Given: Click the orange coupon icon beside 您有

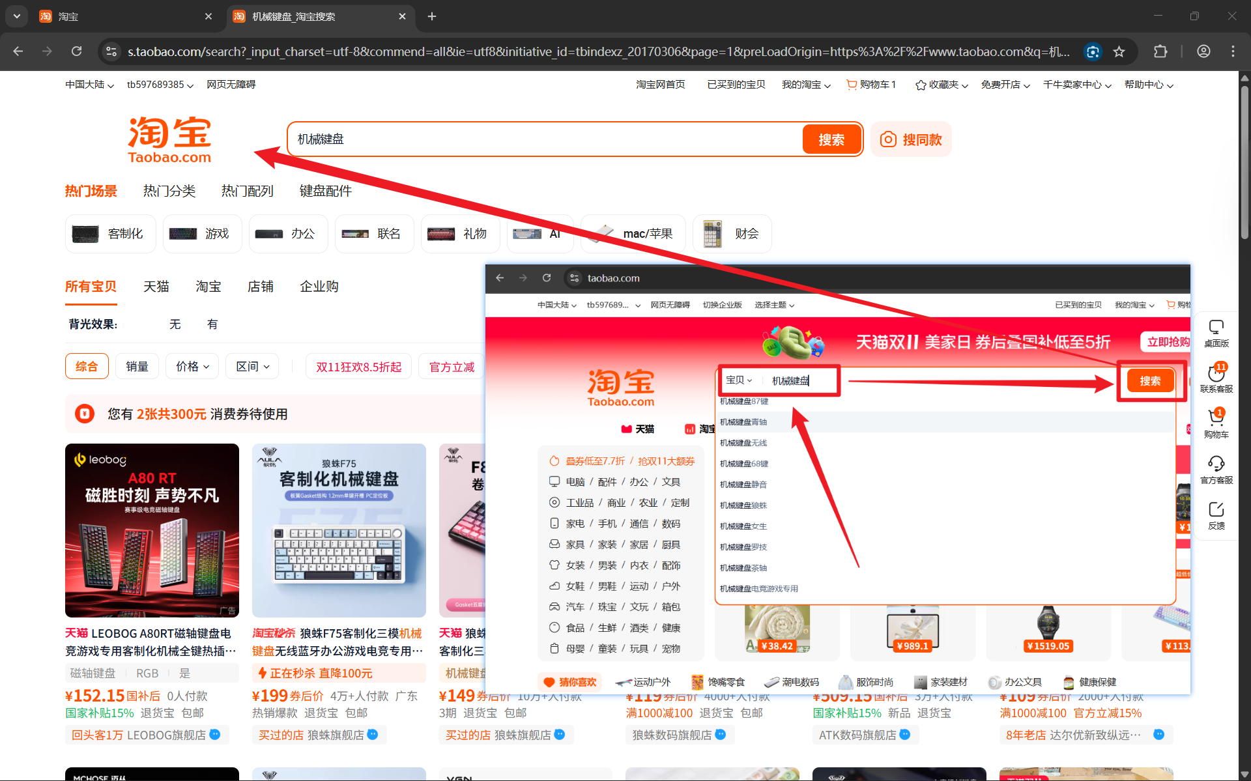Looking at the screenshot, I should point(85,414).
